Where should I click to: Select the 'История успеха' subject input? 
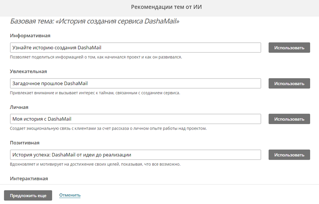pyautogui.click(x=135, y=155)
